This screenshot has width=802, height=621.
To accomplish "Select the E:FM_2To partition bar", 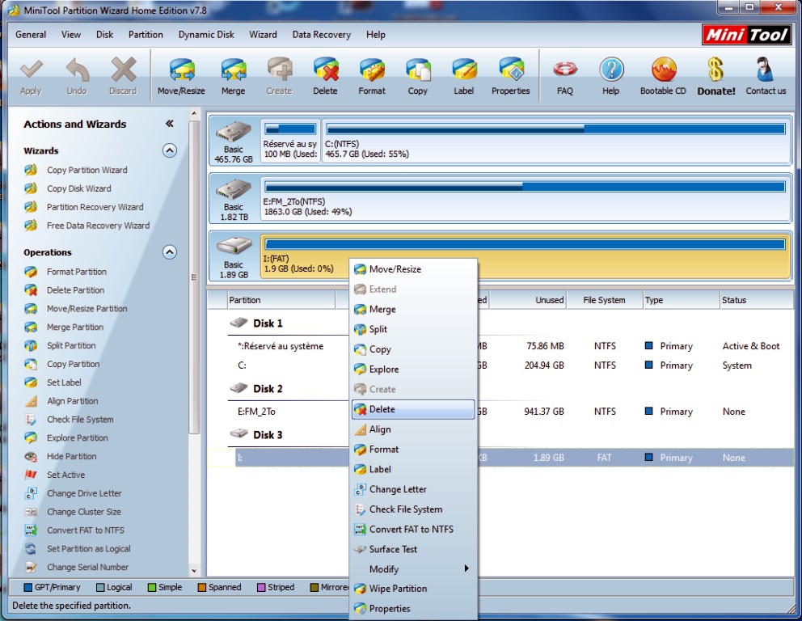I will [526, 199].
